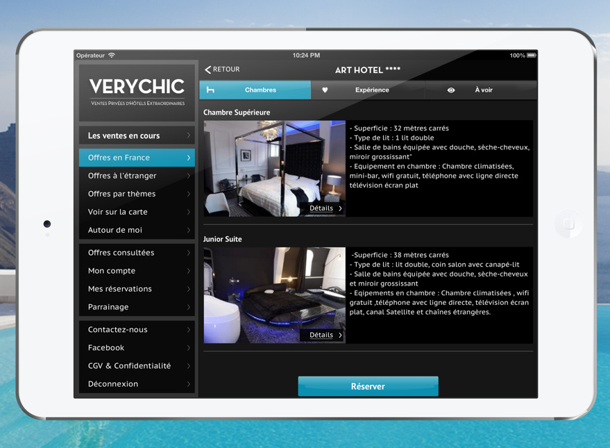Click the Opérateur carrier label

(x=91, y=56)
